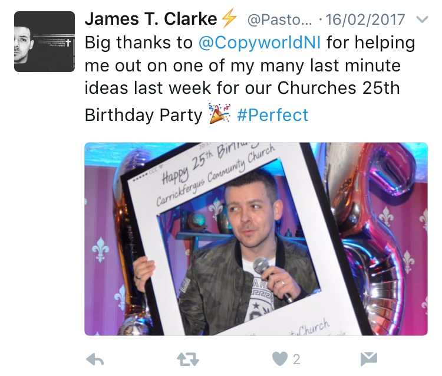Retweet this post using the retweet icon
The width and height of the screenshot is (442, 376).
(188, 359)
